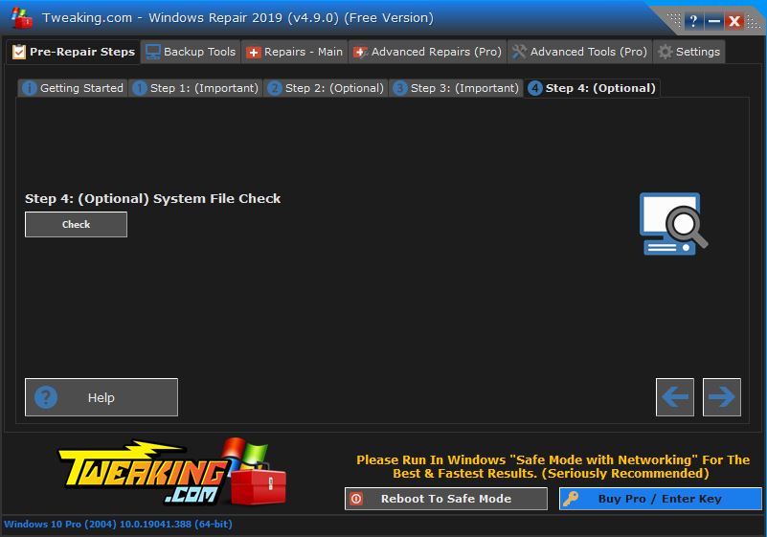Click the Check button for System File Check
Viewport: 767px width, 537px height.
[x=76, y=225]
